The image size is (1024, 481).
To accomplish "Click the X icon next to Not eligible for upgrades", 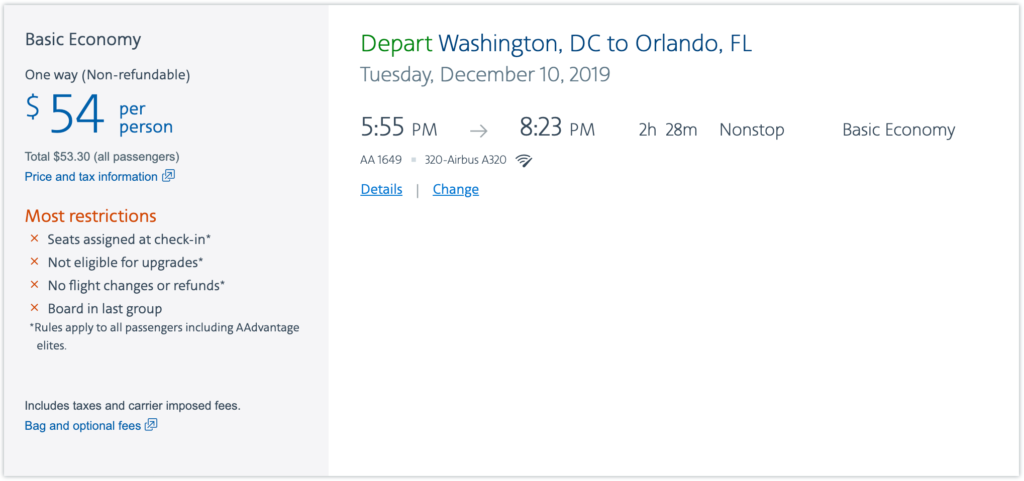I will (35, 262).
